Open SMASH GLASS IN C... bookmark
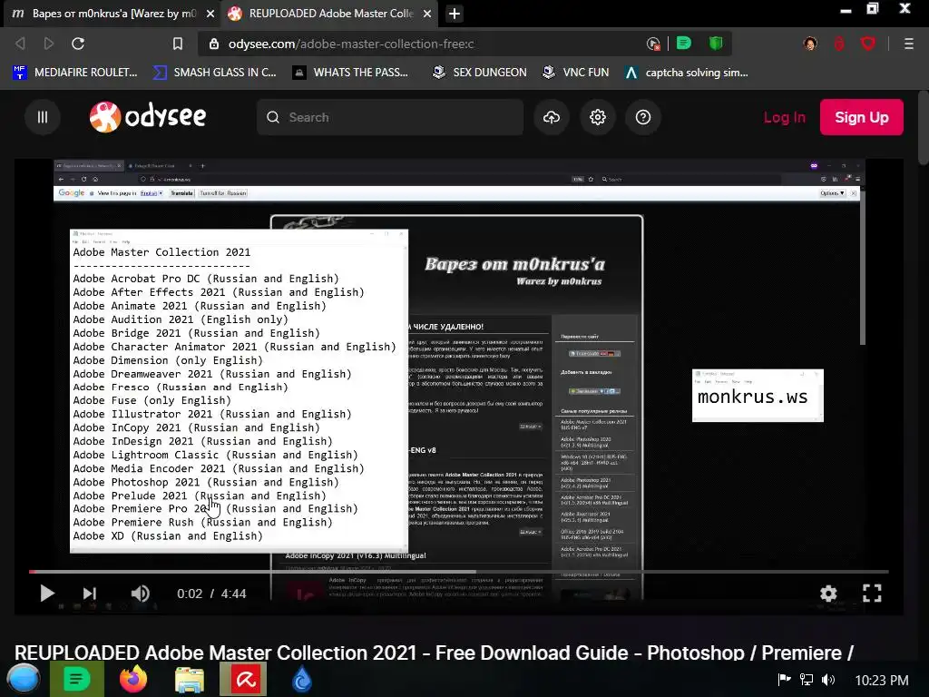Screen dimensions: 929x697 214,73
